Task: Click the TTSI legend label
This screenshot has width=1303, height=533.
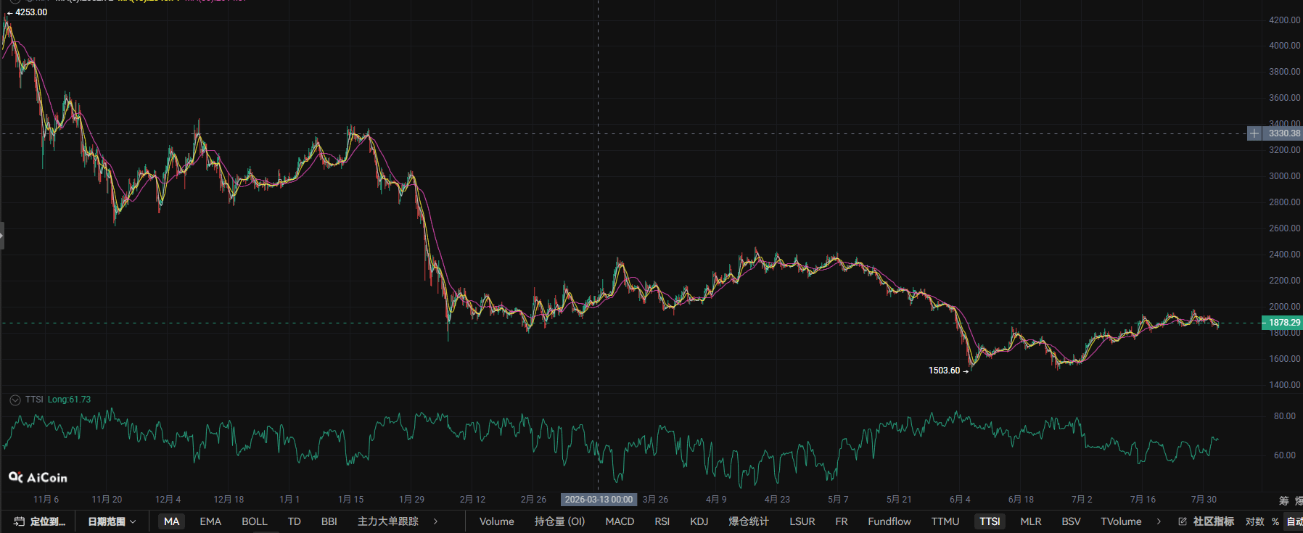Action: click(34, 400)
